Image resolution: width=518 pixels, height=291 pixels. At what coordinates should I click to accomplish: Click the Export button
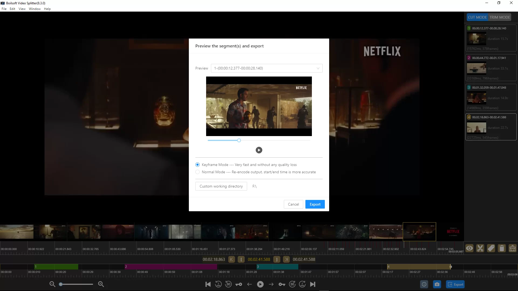pyautogui.click(x=315, y=204)
